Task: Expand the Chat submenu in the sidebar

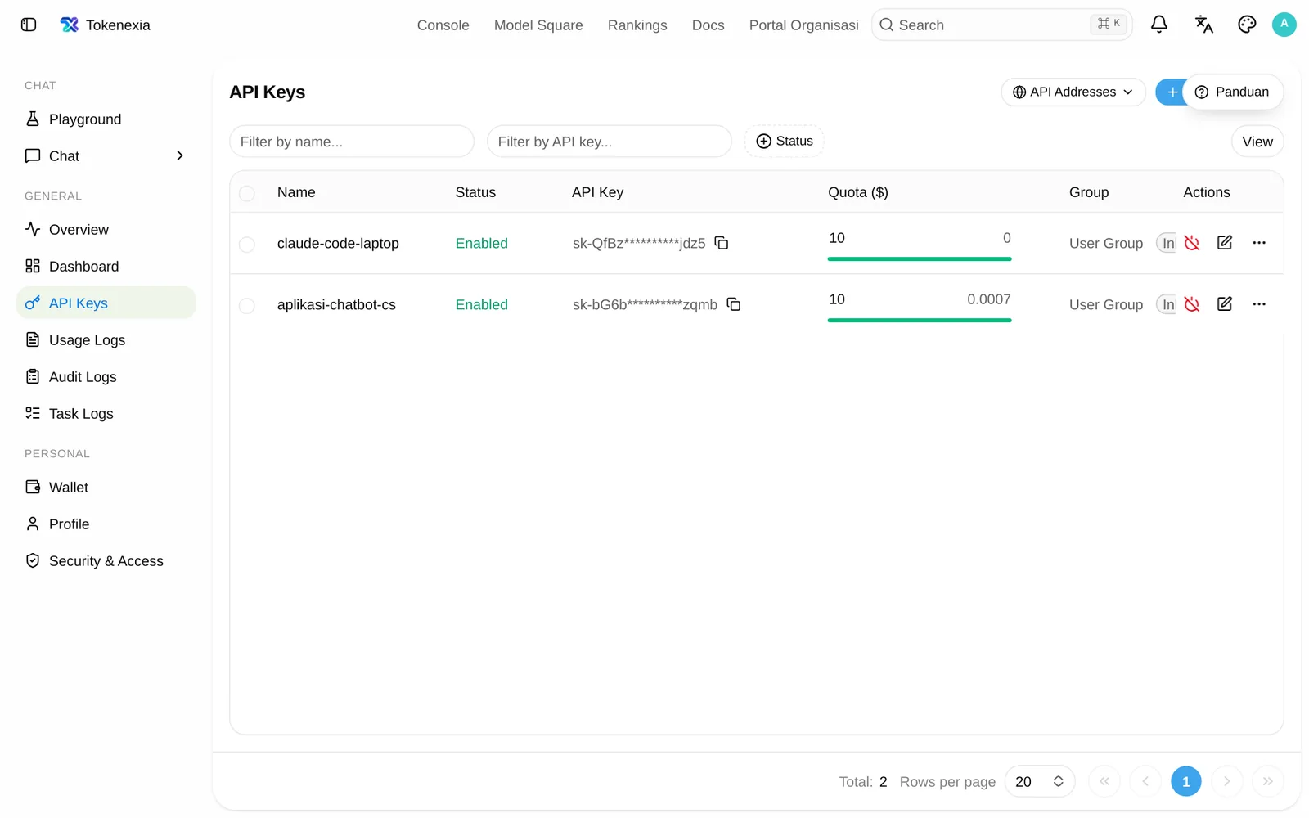Action: [x=179, y=155]
